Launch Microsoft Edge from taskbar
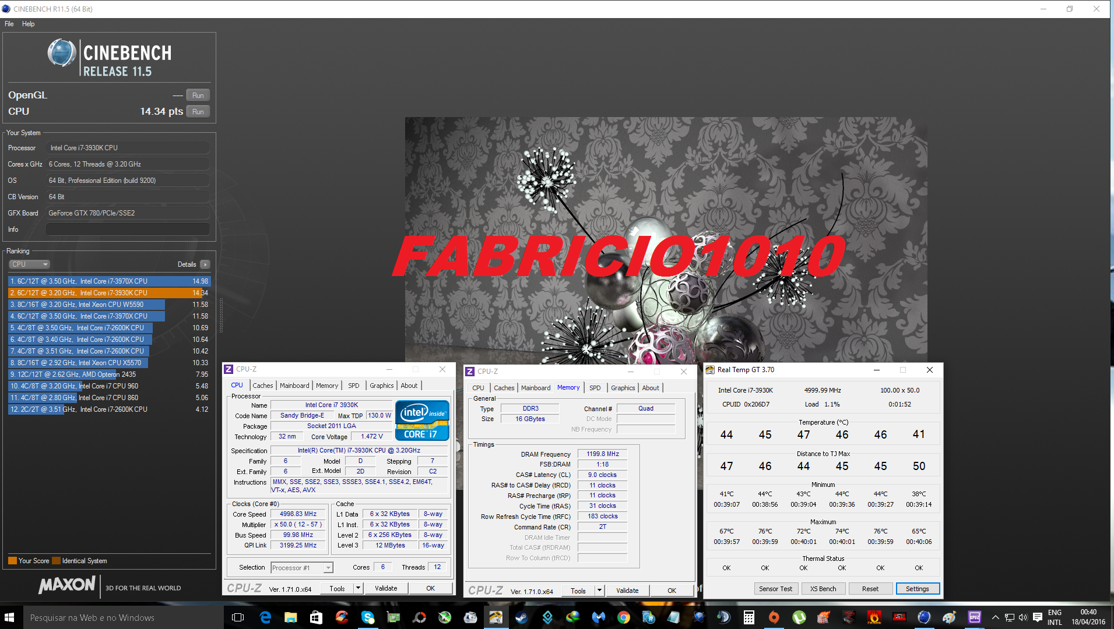This screenshot has height=629, width=1114. click(x=265, y=617)
